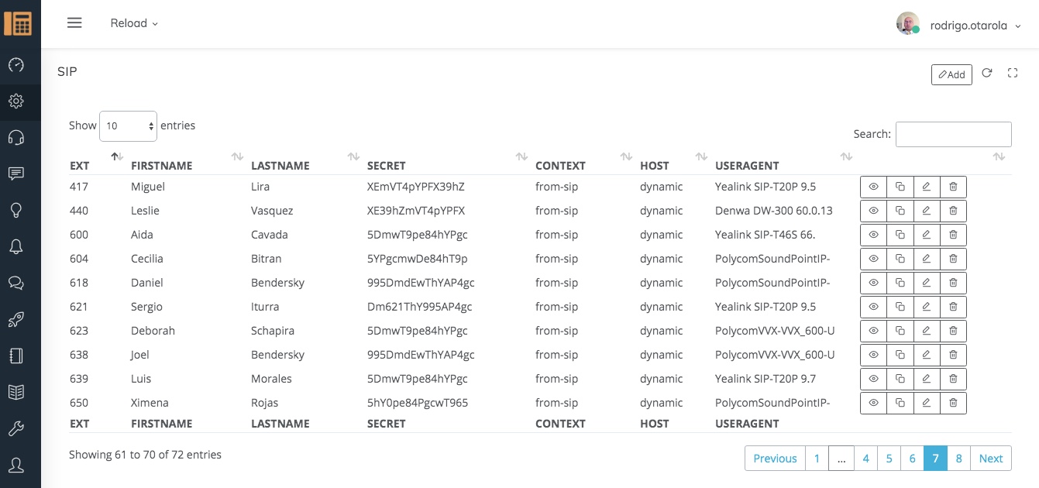This screenshot has height=488, width=1039.
Task: Click the headset icon in sidebar
Action: click(16, 138)
